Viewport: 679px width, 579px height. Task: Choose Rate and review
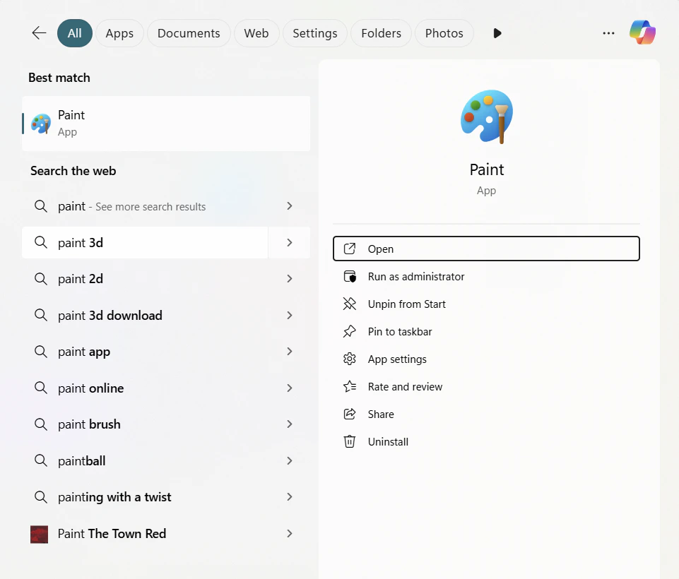[486, 386]
